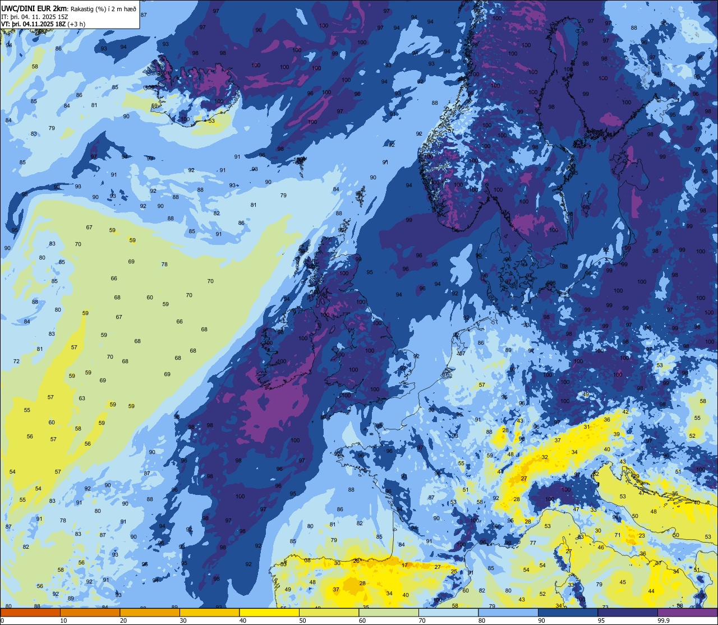Screen dimensions: 718x625
Task: Click the legend tick label "30"
Action: (183, 621)
